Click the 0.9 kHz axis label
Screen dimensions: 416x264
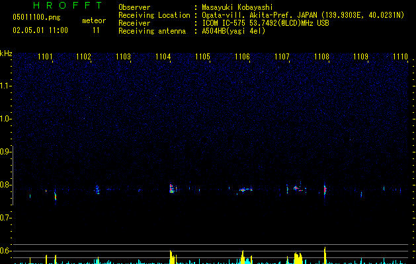[x=5, y=152]
